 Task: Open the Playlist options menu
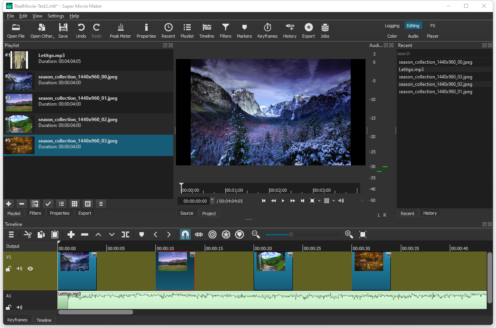[x=100, y=204]
